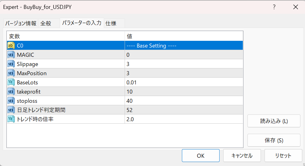Image resolution: width=305 pixels, height=166 pixels.
Task: Confirm settings with the OK button
Action: tap(201, 156)
